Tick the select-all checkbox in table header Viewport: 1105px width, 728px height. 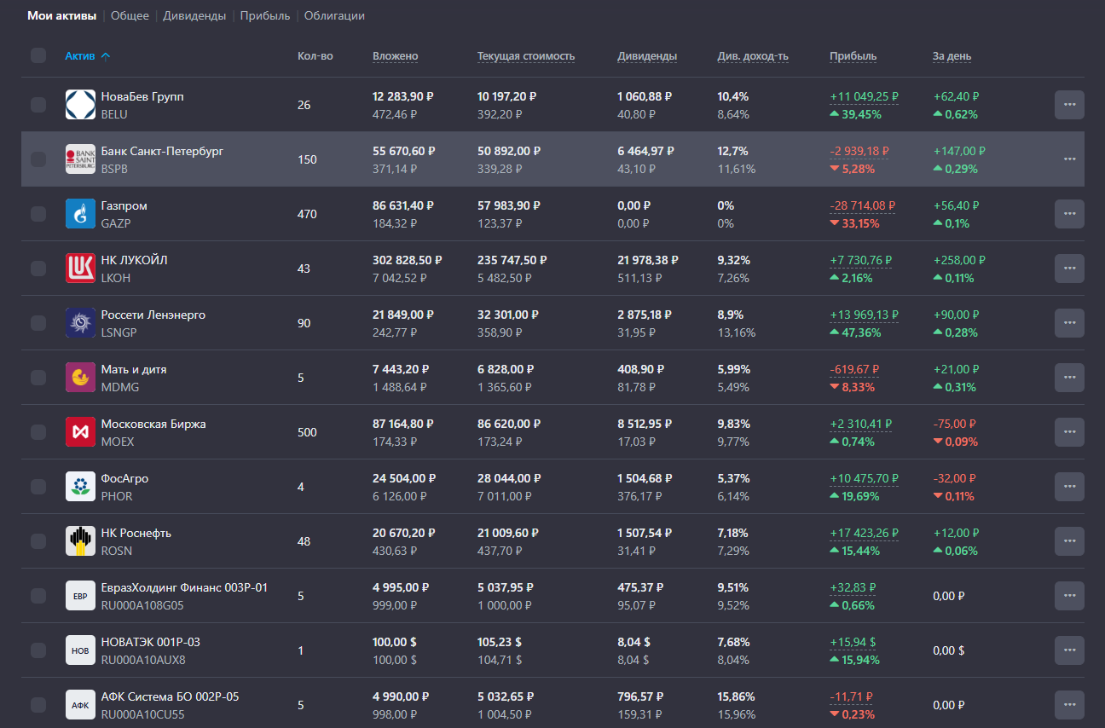tap(38, 56)
